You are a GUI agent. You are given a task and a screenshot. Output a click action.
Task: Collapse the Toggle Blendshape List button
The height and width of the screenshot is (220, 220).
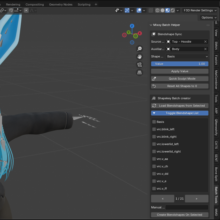tap(180, 113)
